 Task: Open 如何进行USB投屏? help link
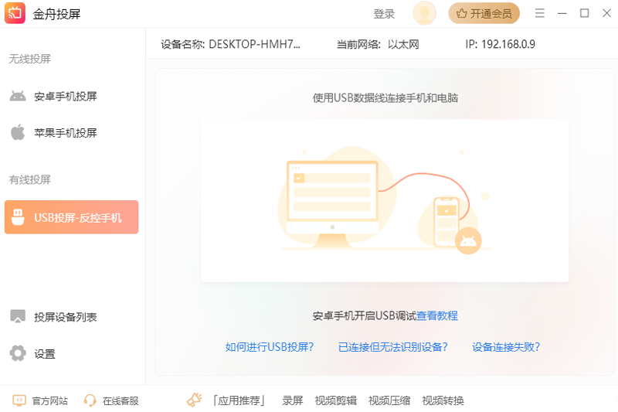tap(270, 347)
